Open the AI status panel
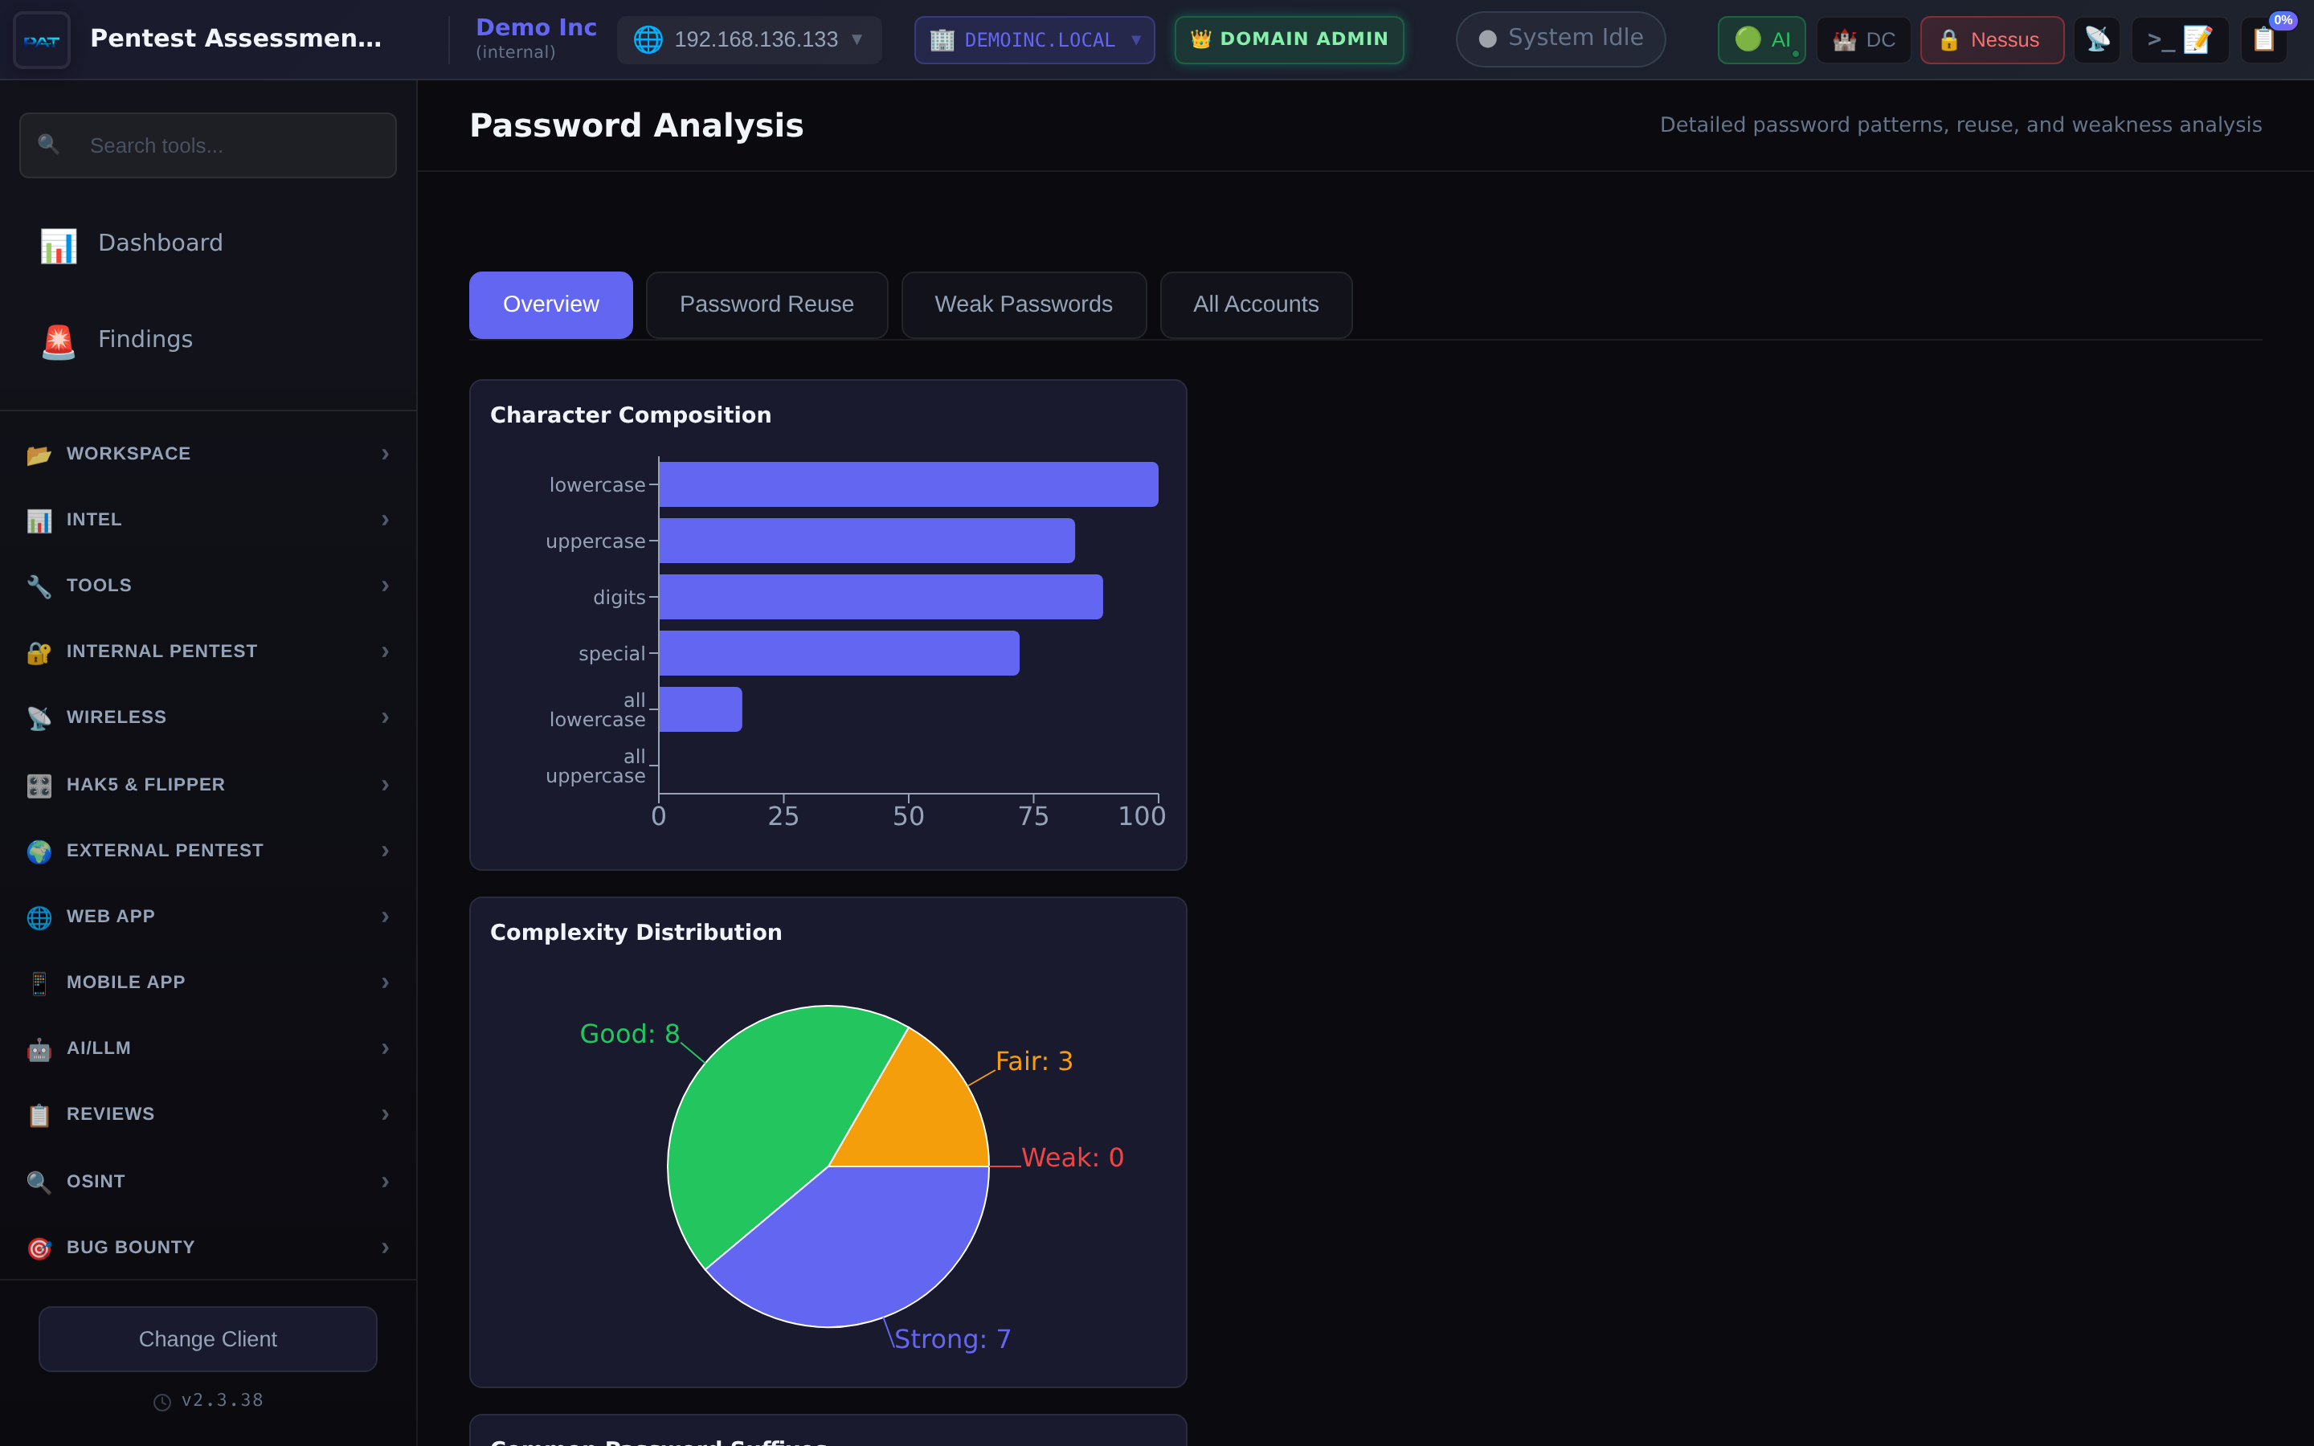Screen dimensions: 2314x1446 point(1760,39)
